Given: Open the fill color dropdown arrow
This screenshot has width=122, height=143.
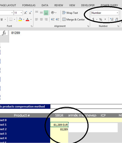Looking at the screenshot, I should point(24,19).
